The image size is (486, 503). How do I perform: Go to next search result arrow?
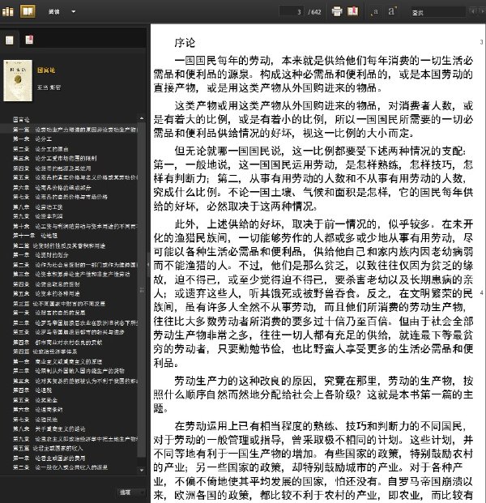[x=481, y=11]
